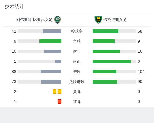Image resolution: width=154 pixels, height=123 pixels.
Task: Click the left 控球率 bar showing 42
Action: (x=39, y=31)
